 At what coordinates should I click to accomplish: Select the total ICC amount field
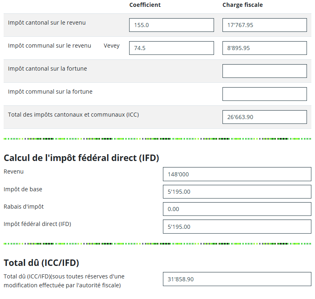(264, 117)
